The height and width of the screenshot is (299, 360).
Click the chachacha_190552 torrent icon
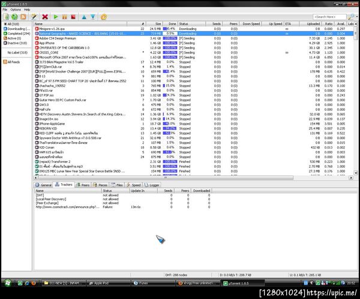[37, 86]
